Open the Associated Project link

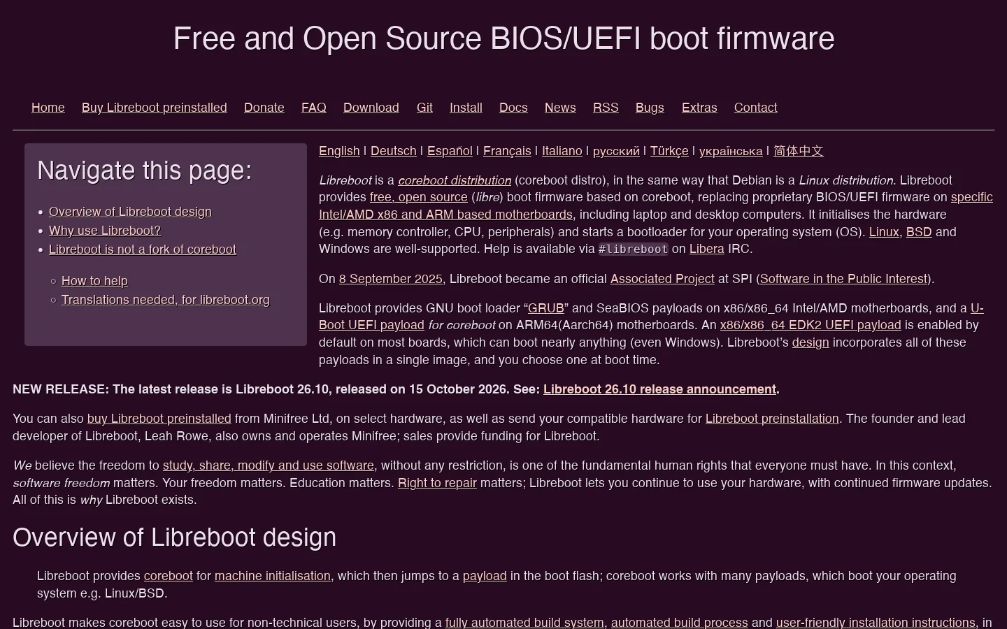pyautogui.click(x=662, y=279)
